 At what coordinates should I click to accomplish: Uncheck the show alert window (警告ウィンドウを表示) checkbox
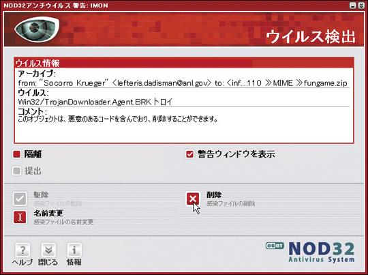tap(189, 154)
